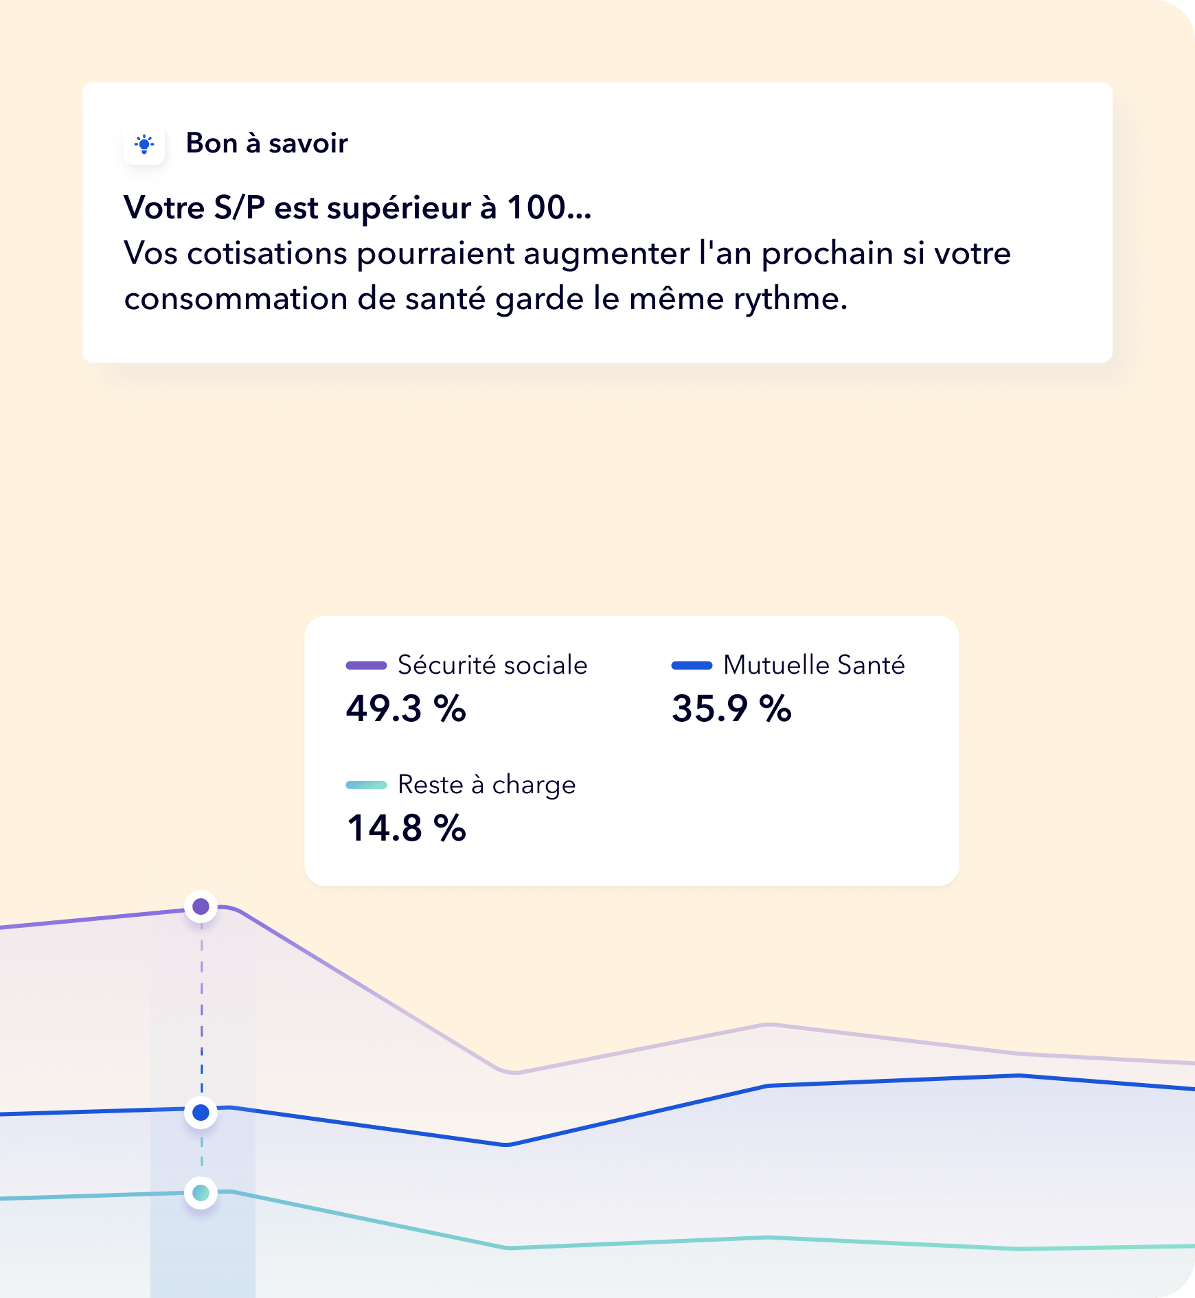
Task: Select the "Sécurité sociale" legend label
Action: pos(492,665)
